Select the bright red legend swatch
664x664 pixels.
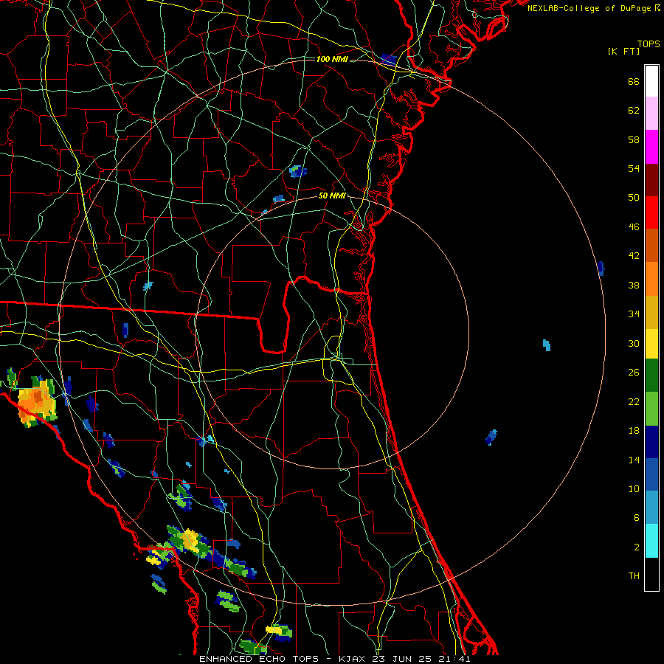tap(651, 212)
